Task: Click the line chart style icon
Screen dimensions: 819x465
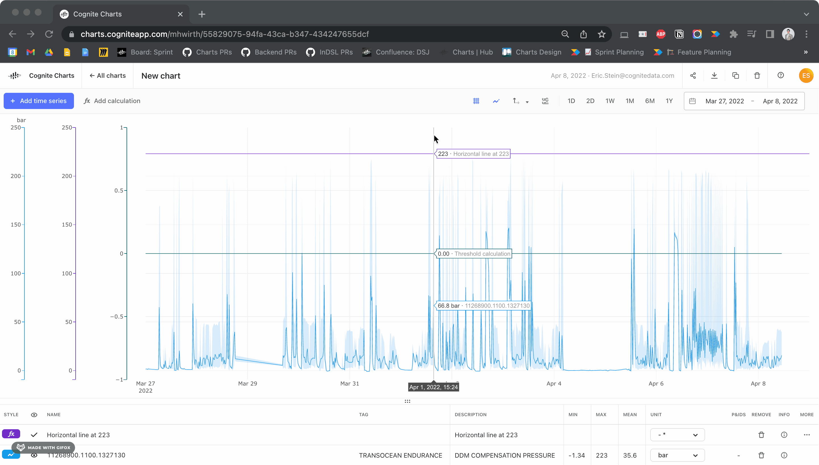Action: 496,101
